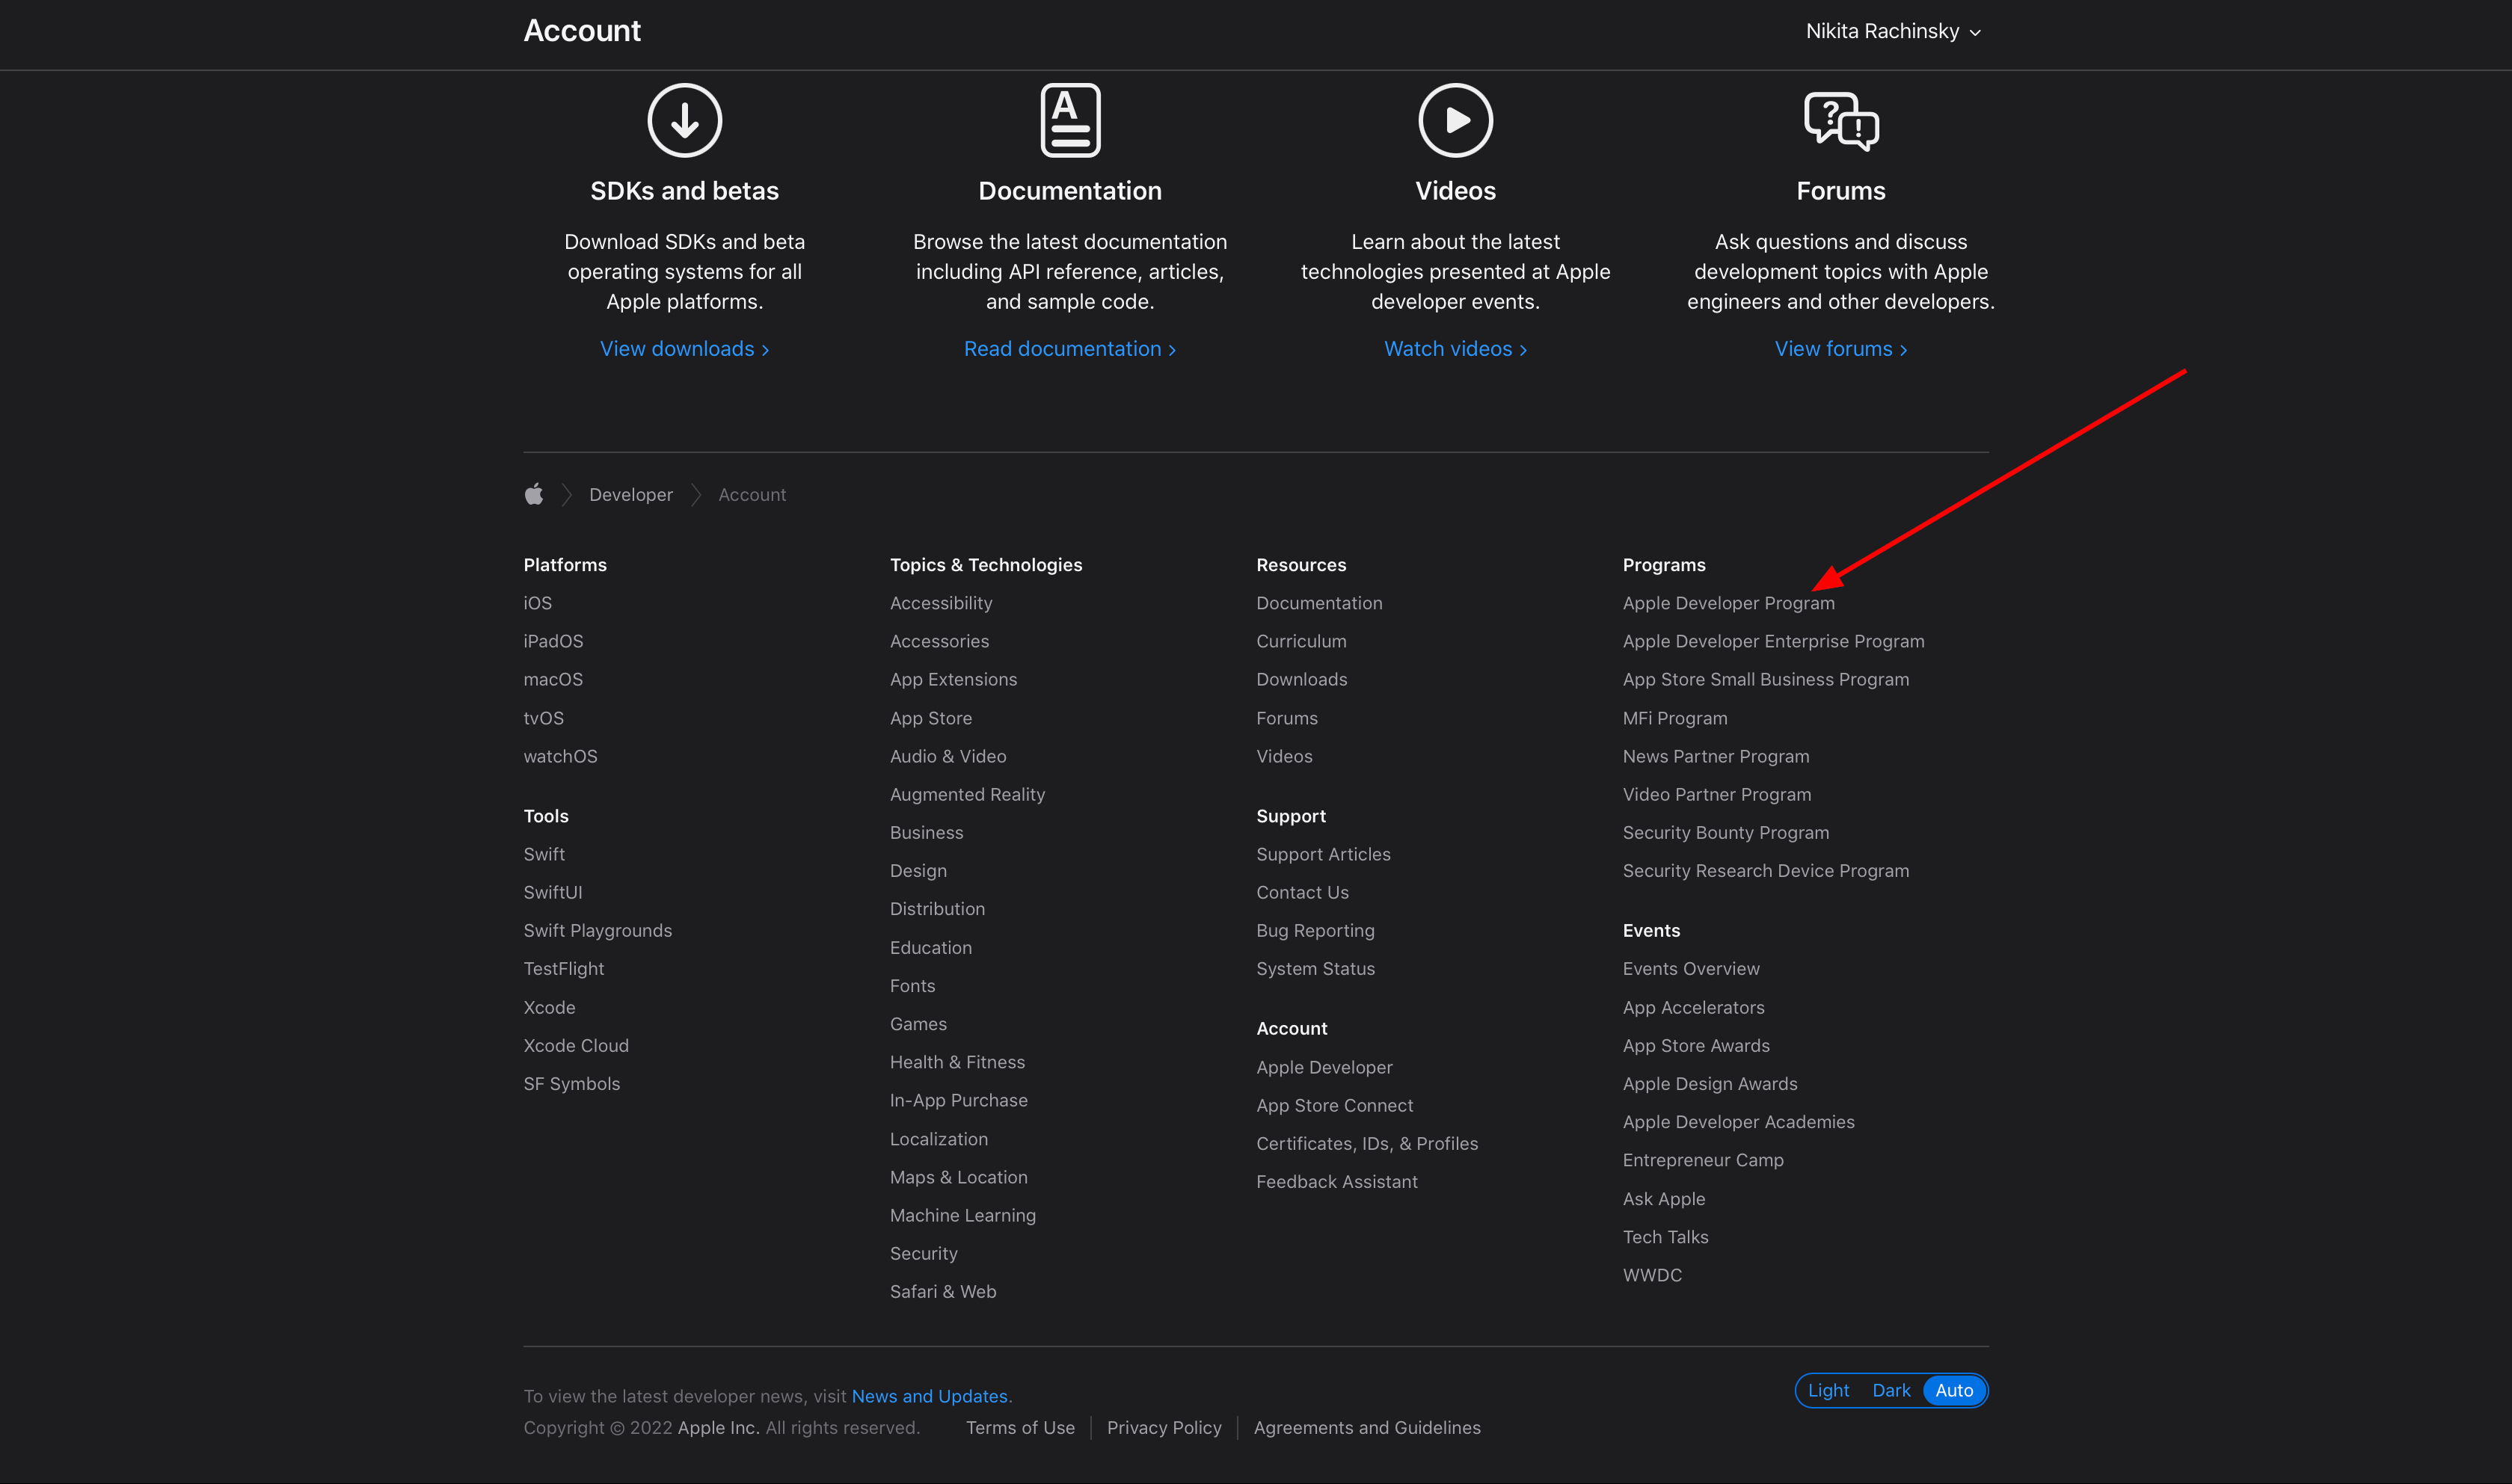Viewport: 2512px width, 1484px height.
Task: Follow the View forums link
Action: 1841,348
